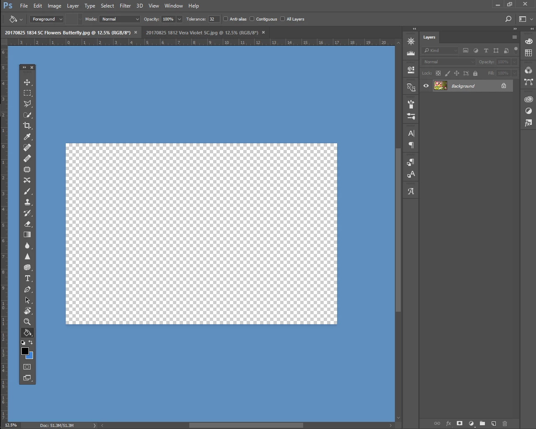Select the Sponge tool
Viewport: 536px width, 429px height.
pyautogui.click(x=27, y=267)
